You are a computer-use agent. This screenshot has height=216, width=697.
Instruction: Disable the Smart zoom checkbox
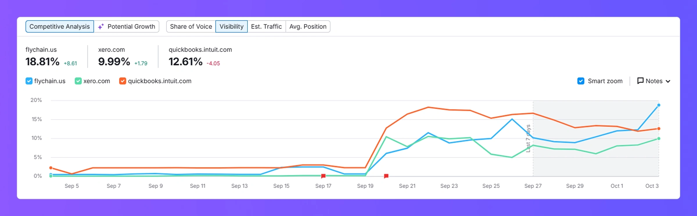coord(581,81)
